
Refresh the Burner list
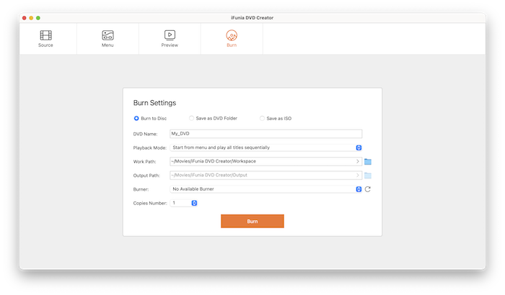coord(368,189)
